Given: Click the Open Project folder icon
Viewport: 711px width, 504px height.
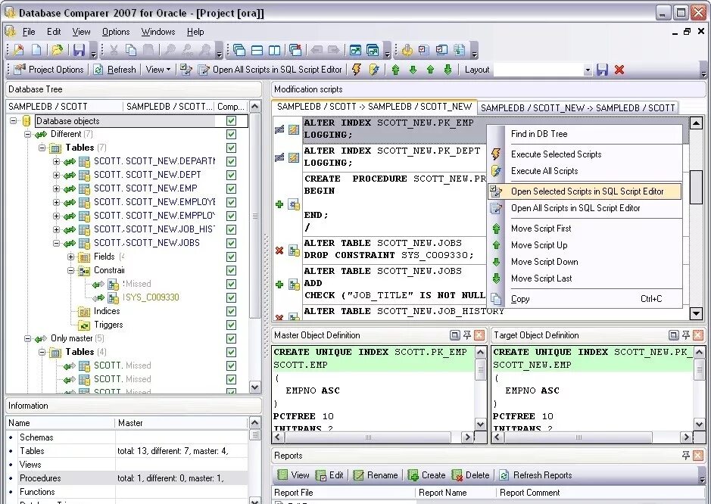Looking at the screenshot, I should point(58,50).
